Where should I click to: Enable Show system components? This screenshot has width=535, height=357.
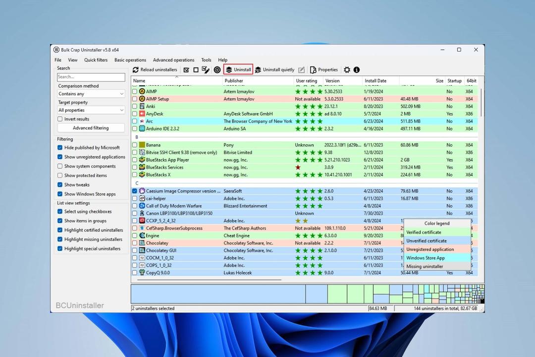point(60,166)
